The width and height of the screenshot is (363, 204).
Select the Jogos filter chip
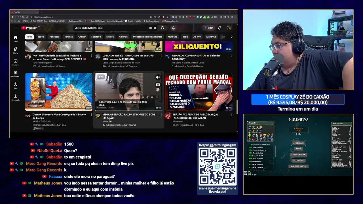[41, 37]
